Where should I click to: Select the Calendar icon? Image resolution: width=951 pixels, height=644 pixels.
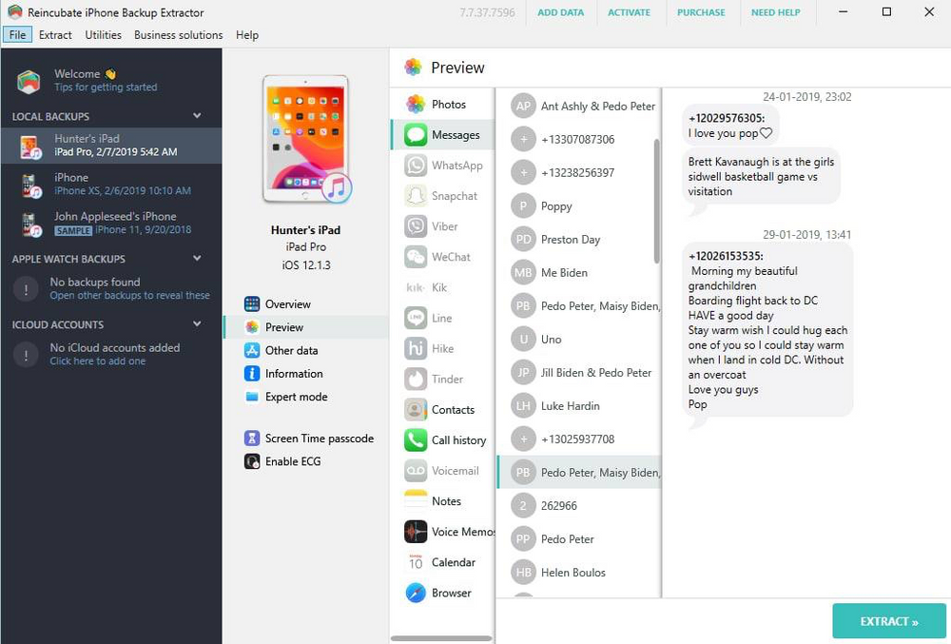coord(415,562)
